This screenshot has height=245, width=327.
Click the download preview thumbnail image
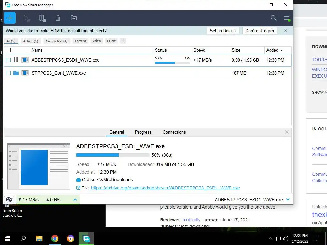39,166
